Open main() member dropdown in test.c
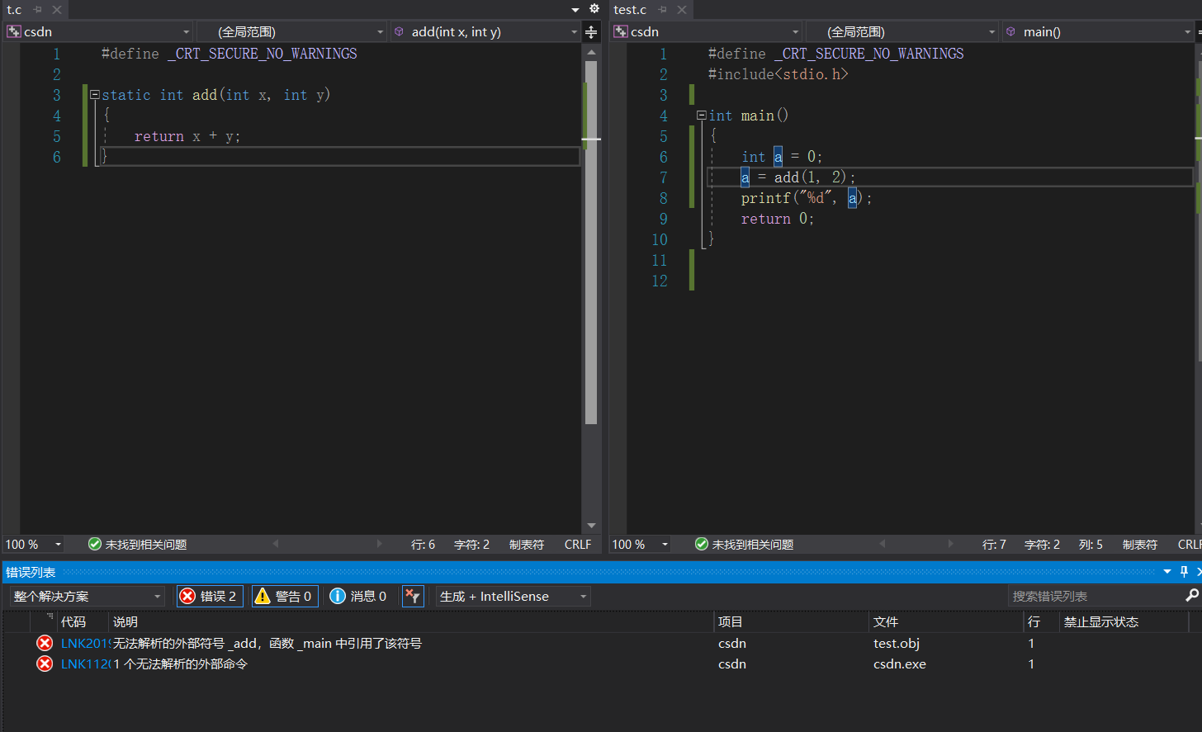 pos(1098,31)
